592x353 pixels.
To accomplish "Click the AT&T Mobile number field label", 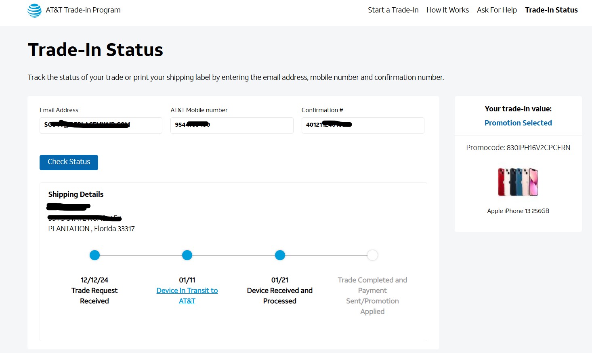I will pos(199,110).
